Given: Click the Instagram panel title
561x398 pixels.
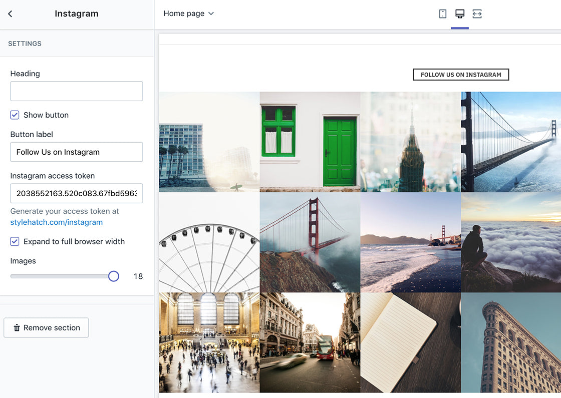Looking at the screenshot, I should [x=77, y=14].
